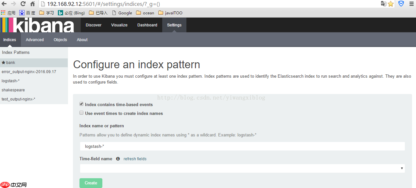Open the Discover tab
Screen dimensions: 416x188
(x=94, y=25)
